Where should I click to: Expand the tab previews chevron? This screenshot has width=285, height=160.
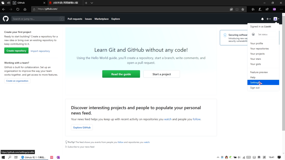(92, 3)
